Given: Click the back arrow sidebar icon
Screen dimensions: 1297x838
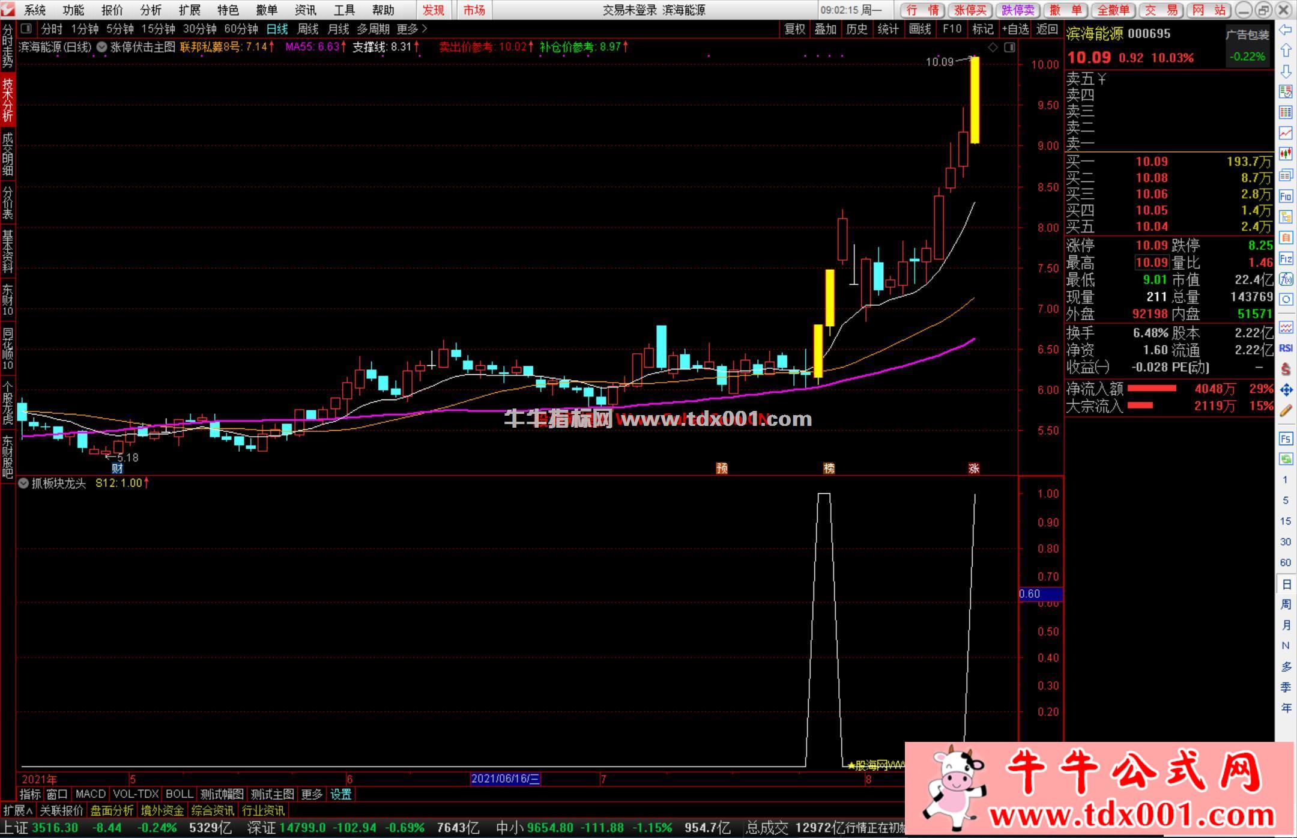Looking at the screenshot, I should [1286, 30].
